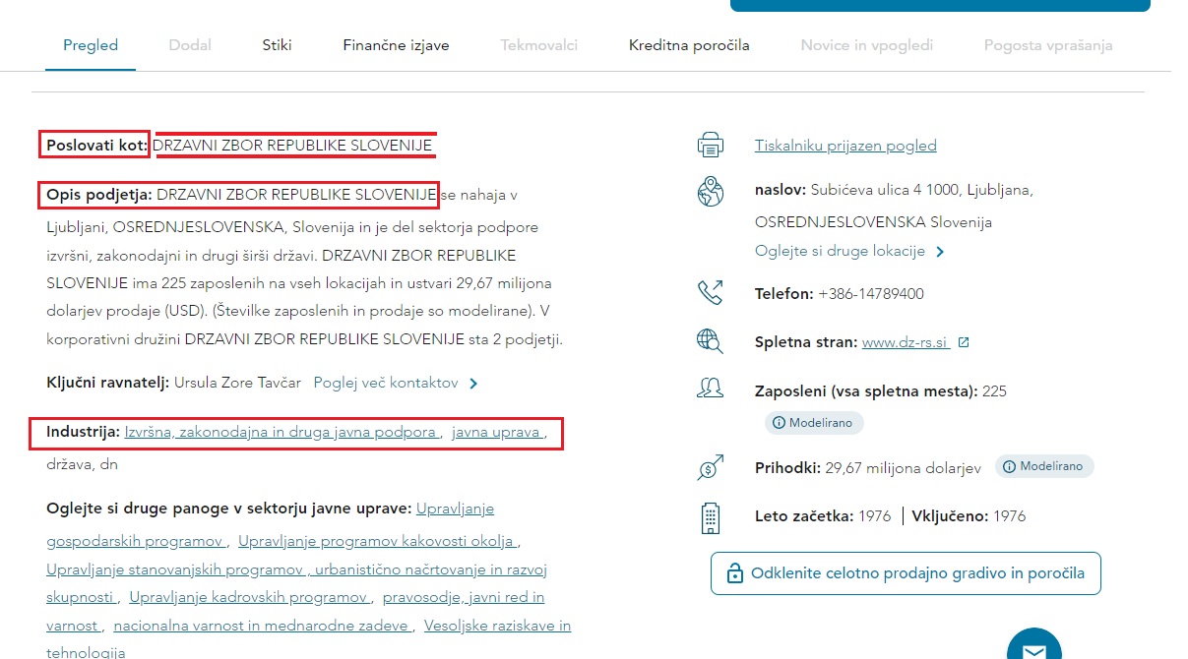Open Izvršna, zakonodajna in druga javna podpora link
Image resolution: width=1188 pixels, height=659 pixels.
pos(281,431)
